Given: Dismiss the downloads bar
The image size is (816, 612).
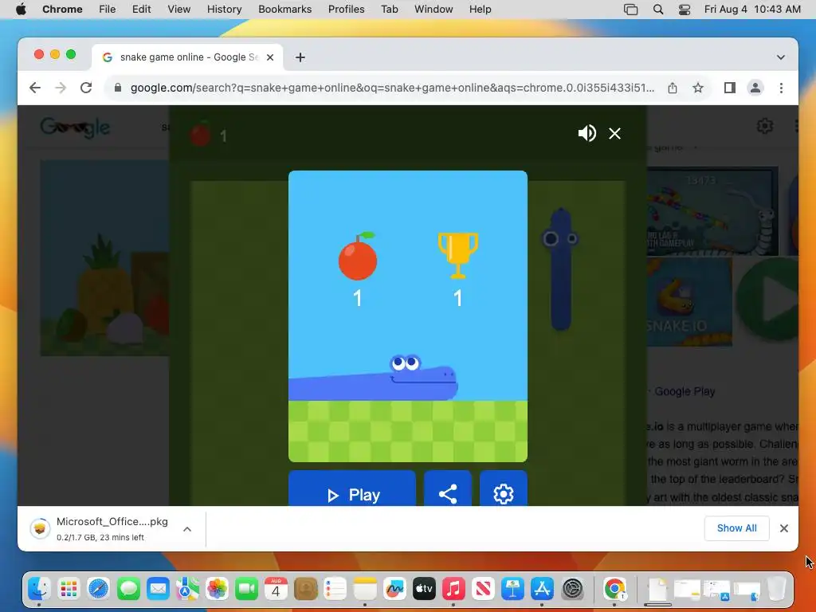Looking at the screenshot, I should pos(784,528).
